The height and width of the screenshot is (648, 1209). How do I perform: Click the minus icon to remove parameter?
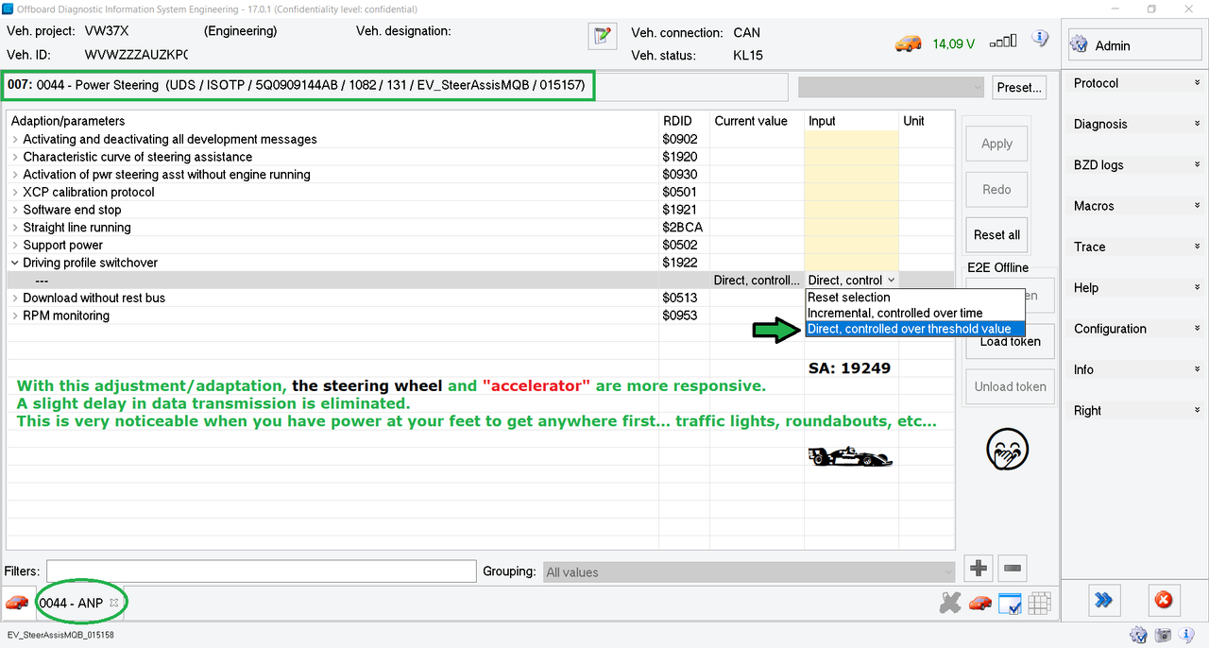tap(1013, 569)
